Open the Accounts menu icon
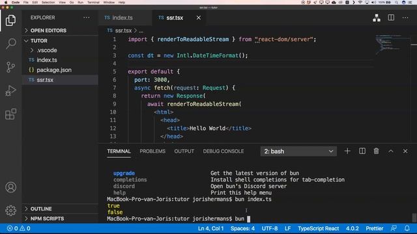The image size is (417, 234). [x=10, y=187]
